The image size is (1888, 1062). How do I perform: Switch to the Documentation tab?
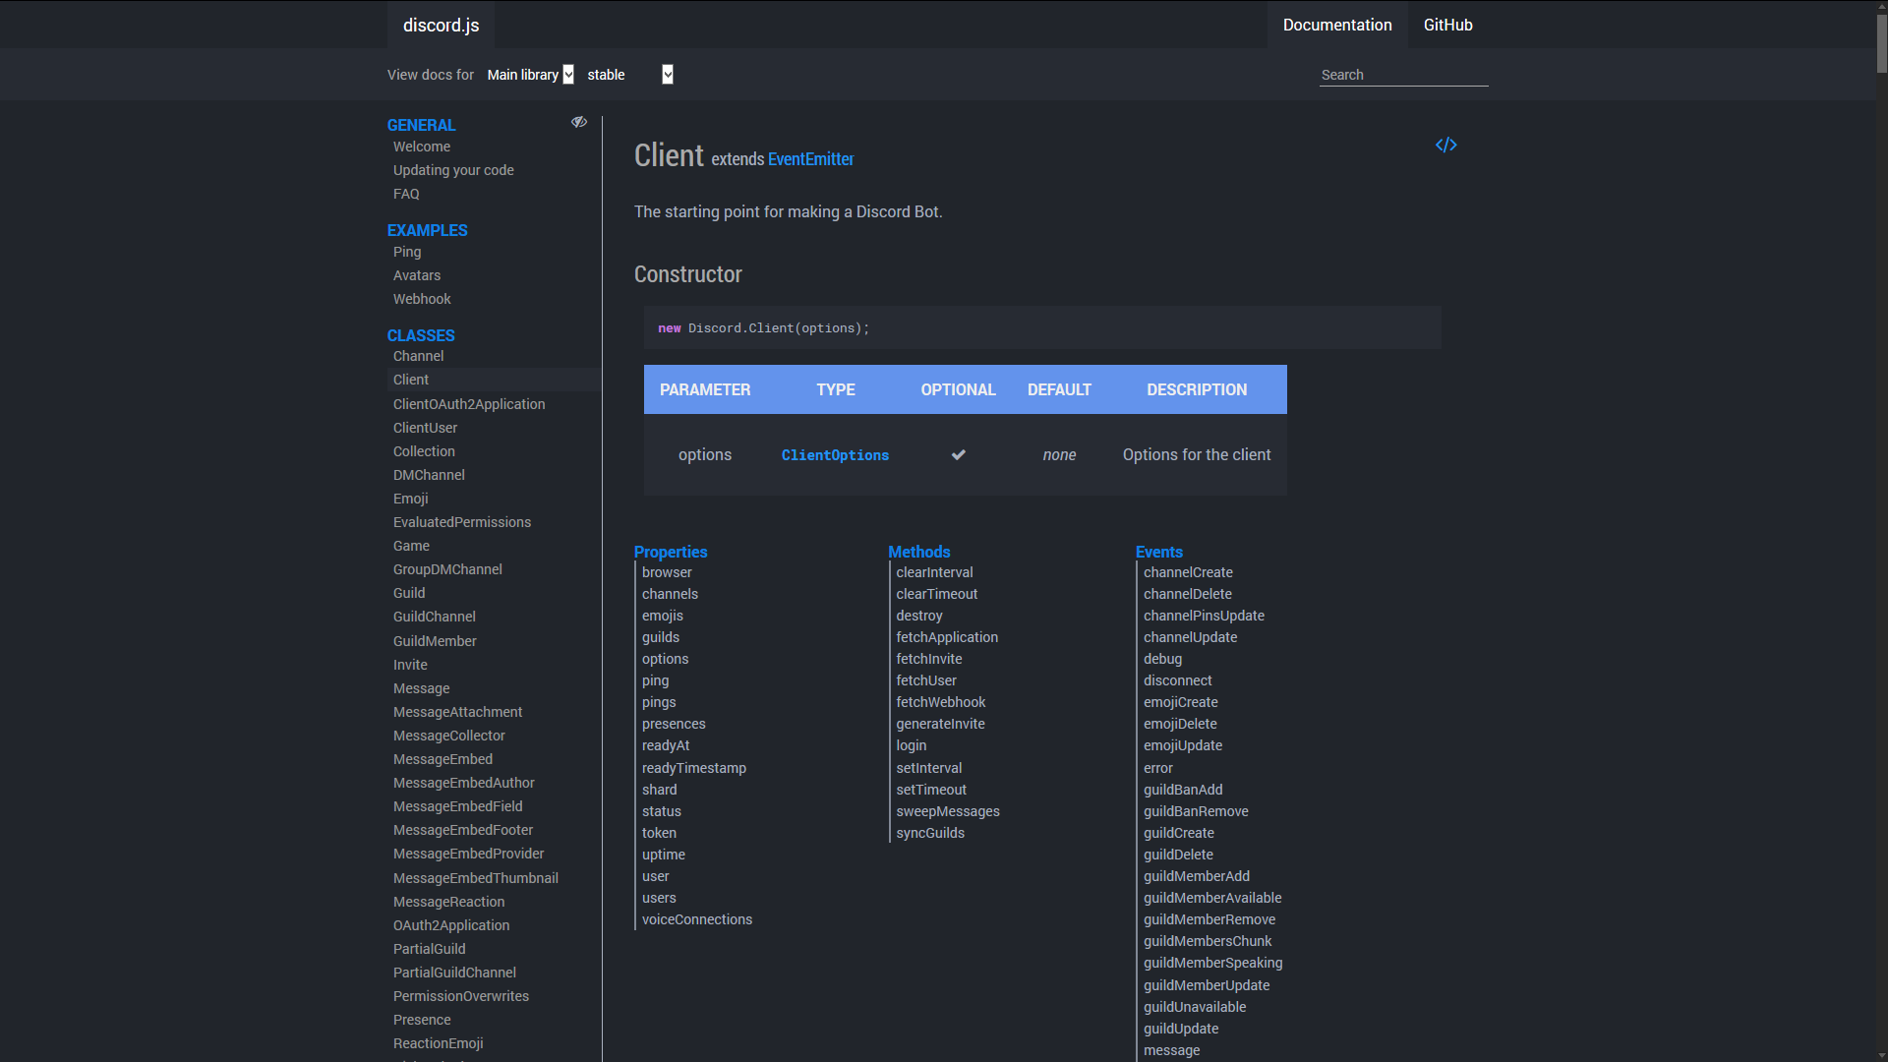click(1337, 25)
